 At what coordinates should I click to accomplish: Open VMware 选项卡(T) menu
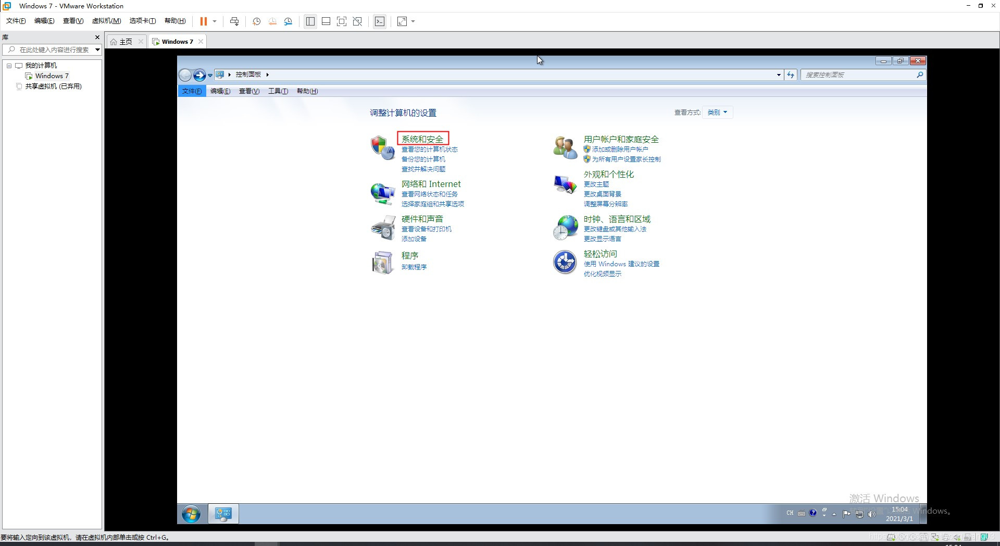click(x=143, y=21)
